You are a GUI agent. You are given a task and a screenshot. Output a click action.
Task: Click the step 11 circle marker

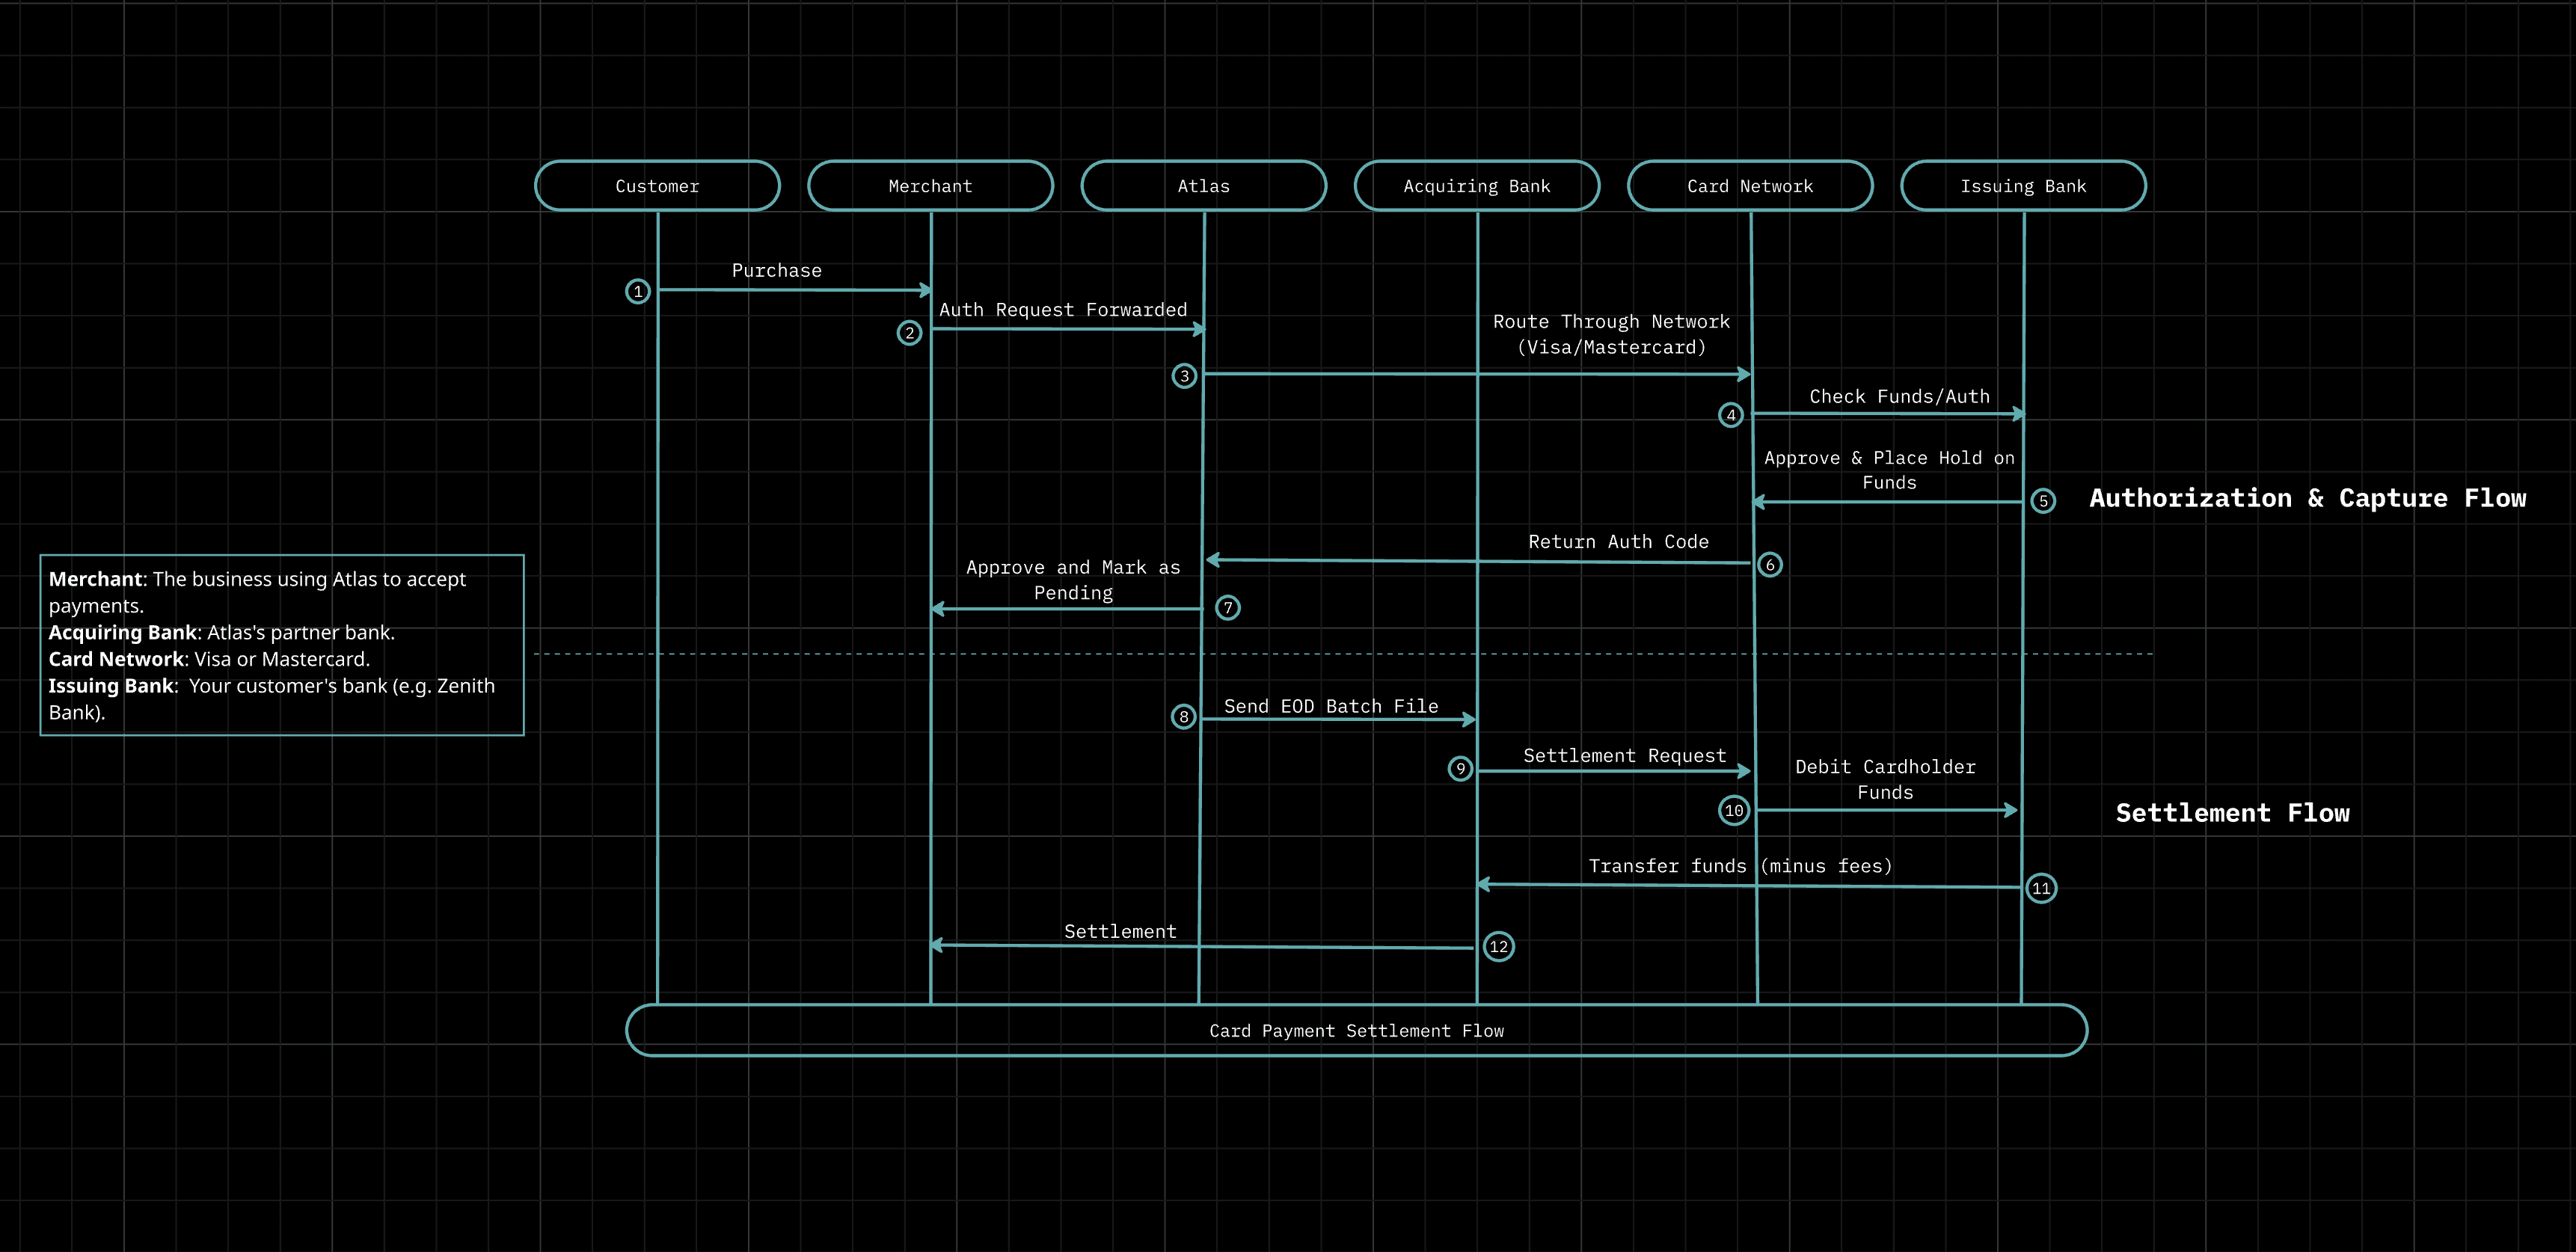[2041, 888]
